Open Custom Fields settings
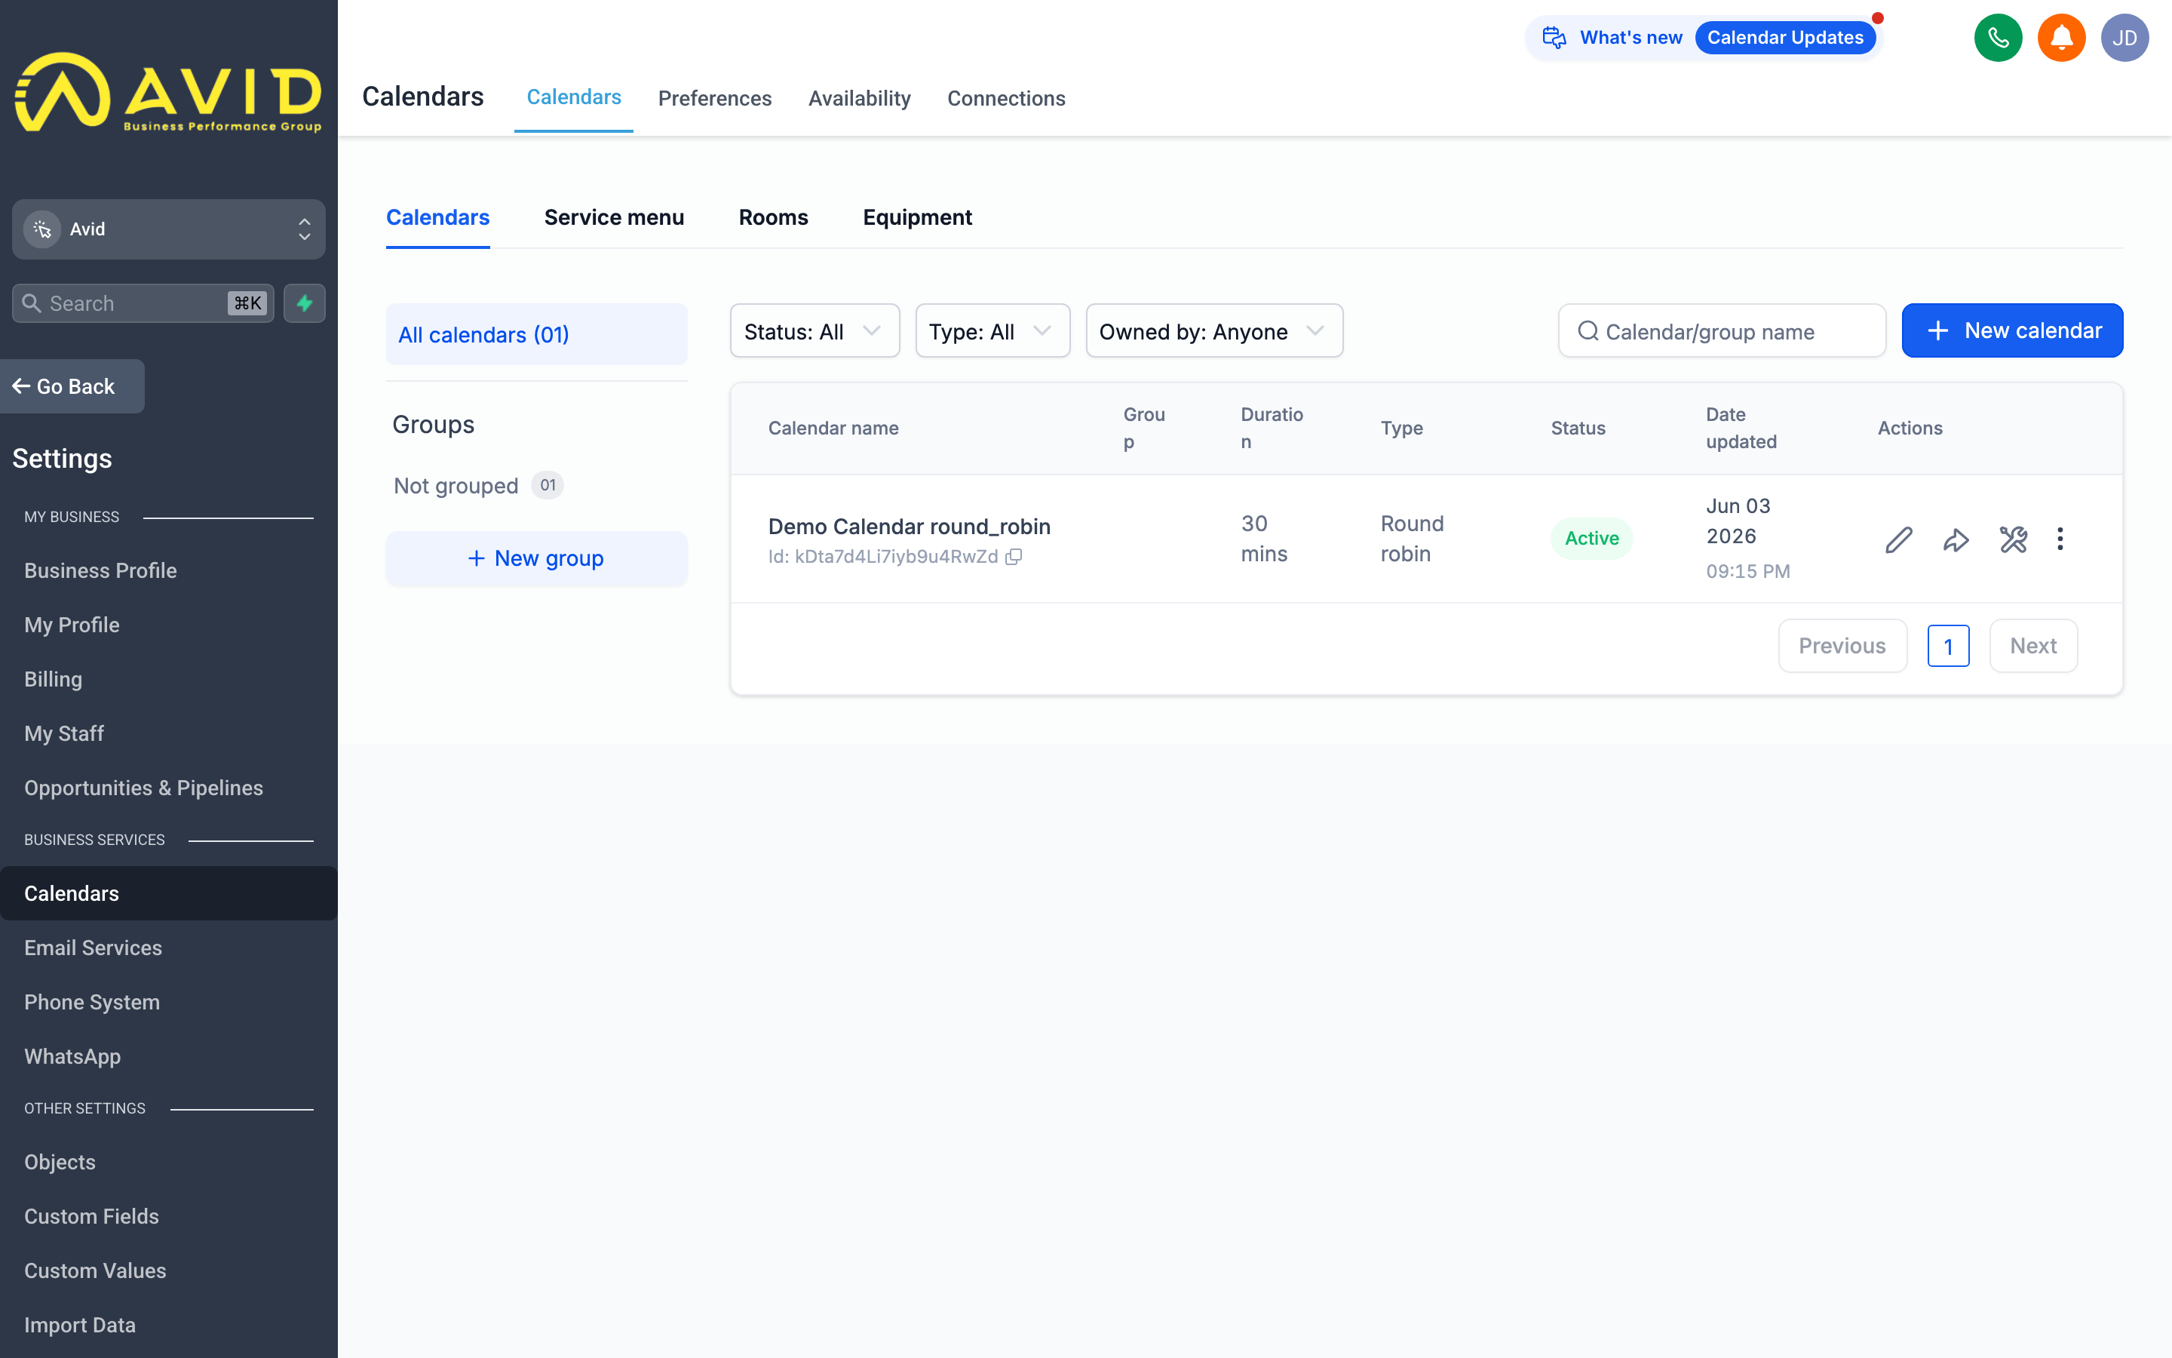Image resolution: width=2172 pixels, height=1358 pixels. (x=91, y=1216)
